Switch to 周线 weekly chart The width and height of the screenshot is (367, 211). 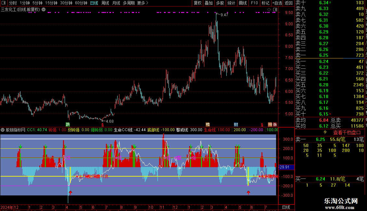point(105,3)
